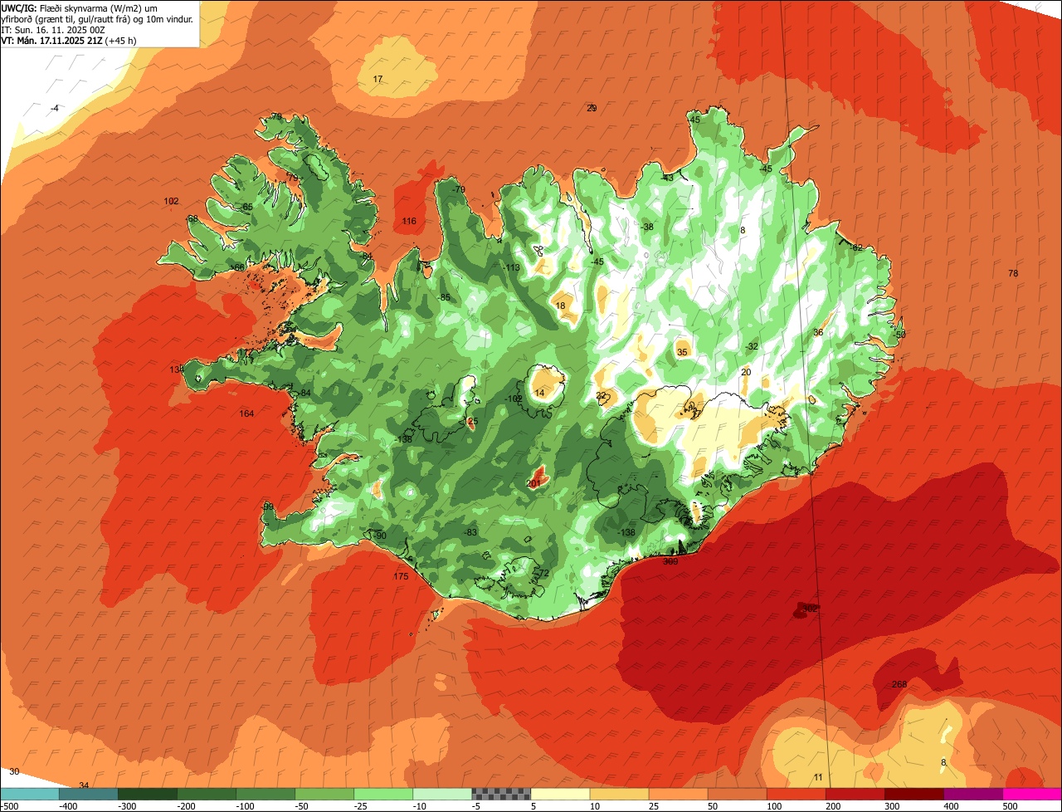Click the '268' value in southeast sea
Image resolution: width=1062 pixels, height=812 pixels.
click(x=899, y=684)
